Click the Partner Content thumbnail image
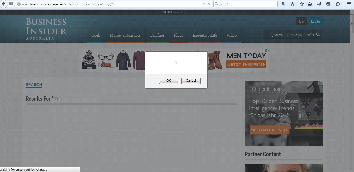The width and height of the screenshot is (354, 172). click(284, 168)
